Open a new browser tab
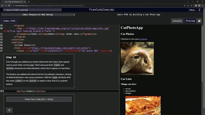Image resolution: width=205 pixels, height=115 pixels. pyautogui.click(x=29, y=2)
